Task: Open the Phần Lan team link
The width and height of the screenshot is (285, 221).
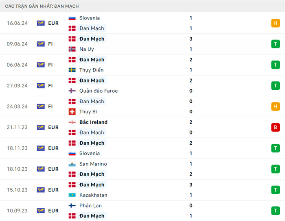Action: click(90, 206)
